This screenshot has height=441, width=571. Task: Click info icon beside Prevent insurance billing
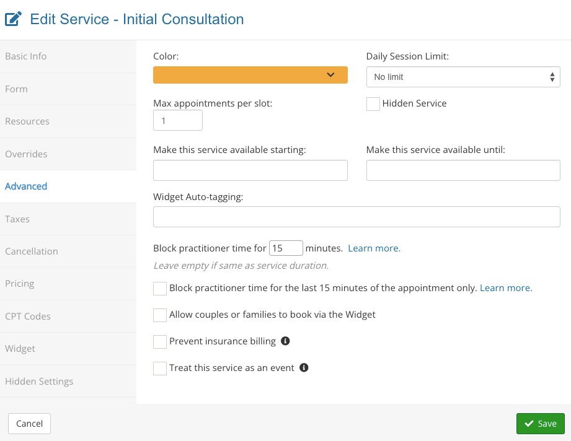285,341
